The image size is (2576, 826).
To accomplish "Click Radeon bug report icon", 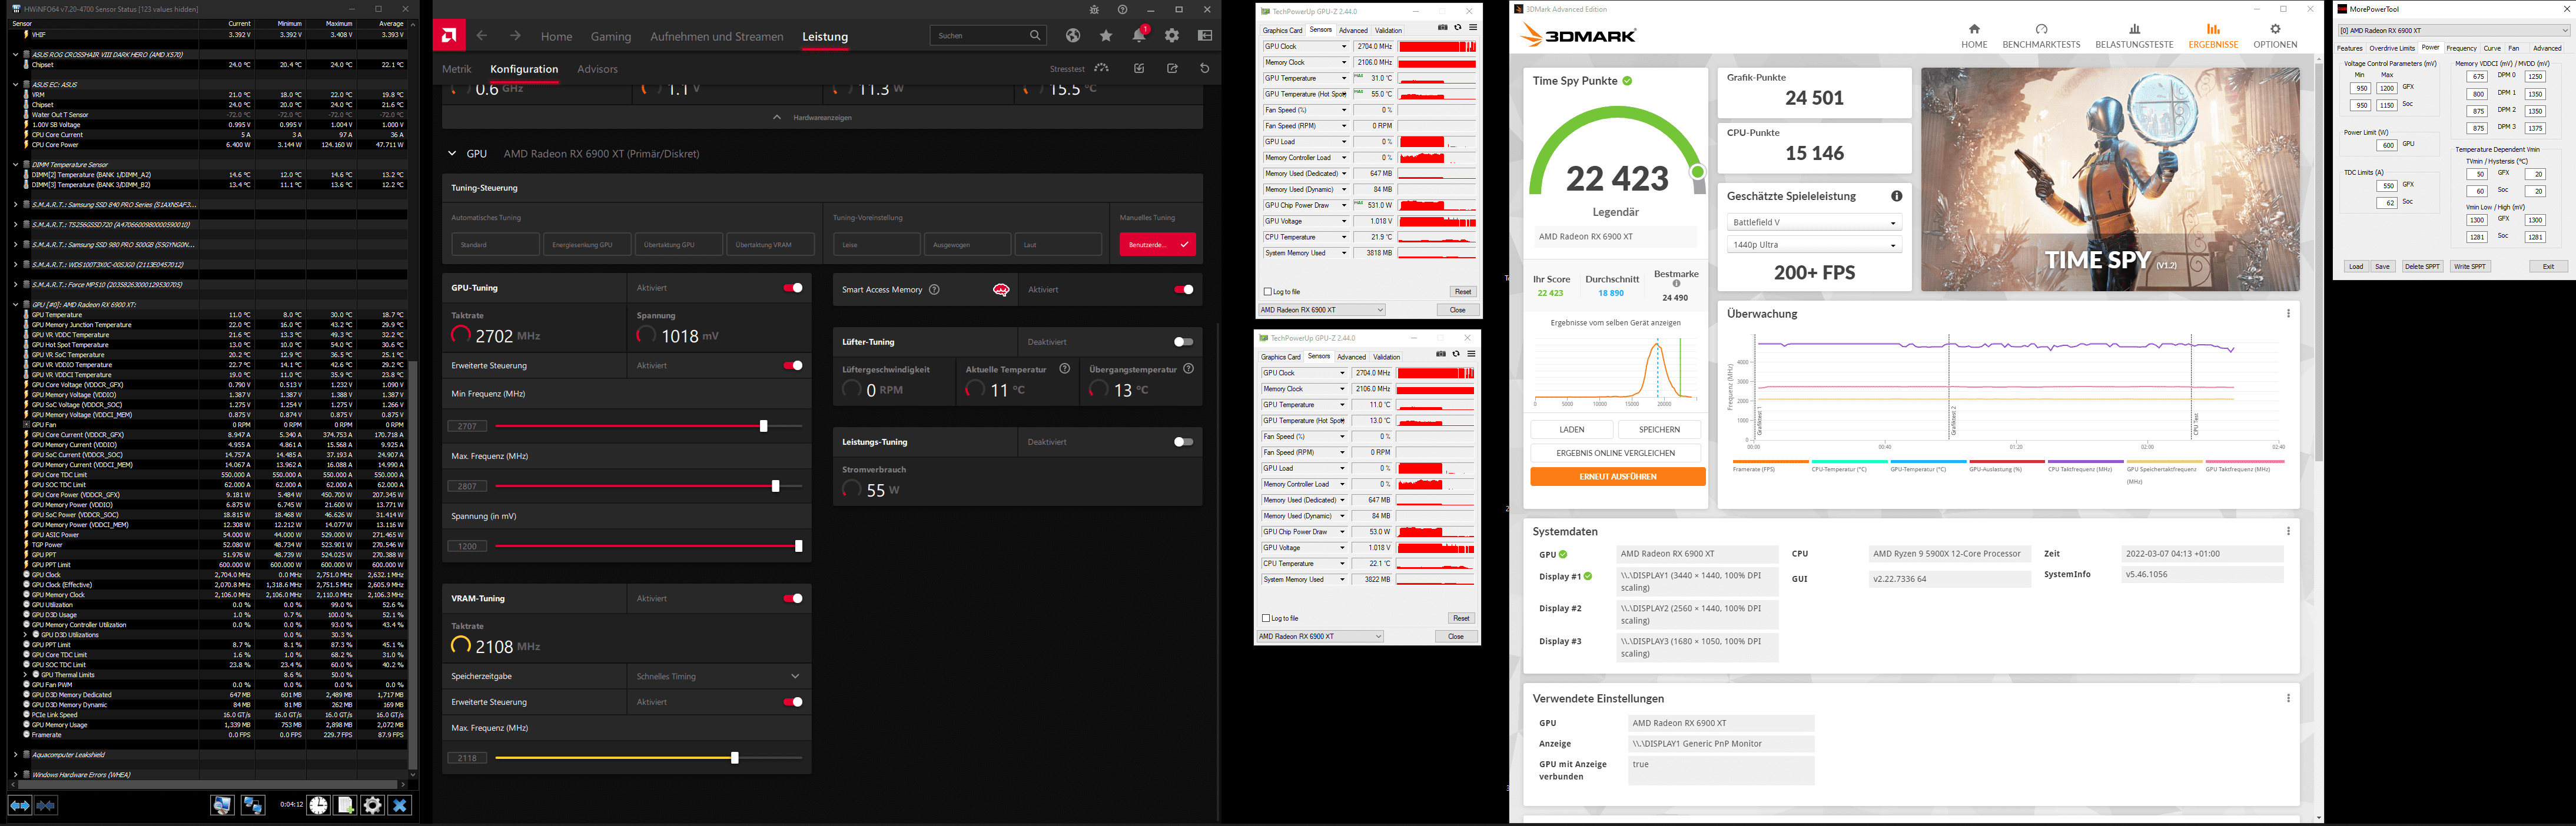I will click(x=1094, y=9).
